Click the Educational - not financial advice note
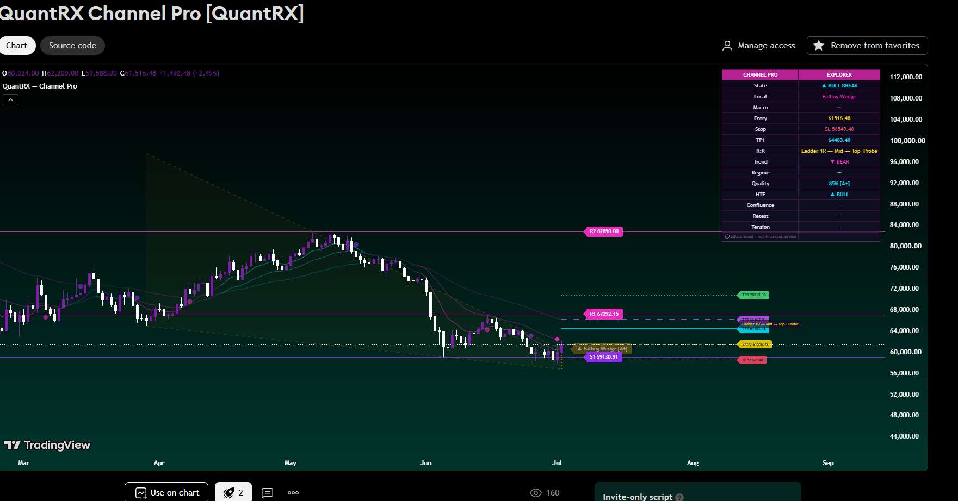This screenshot has width=958, height=501. (x=760, y=237)
